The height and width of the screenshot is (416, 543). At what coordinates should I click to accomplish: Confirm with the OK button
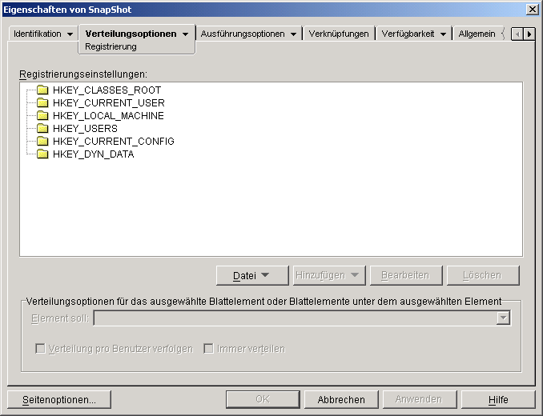(x=263, y=400)
